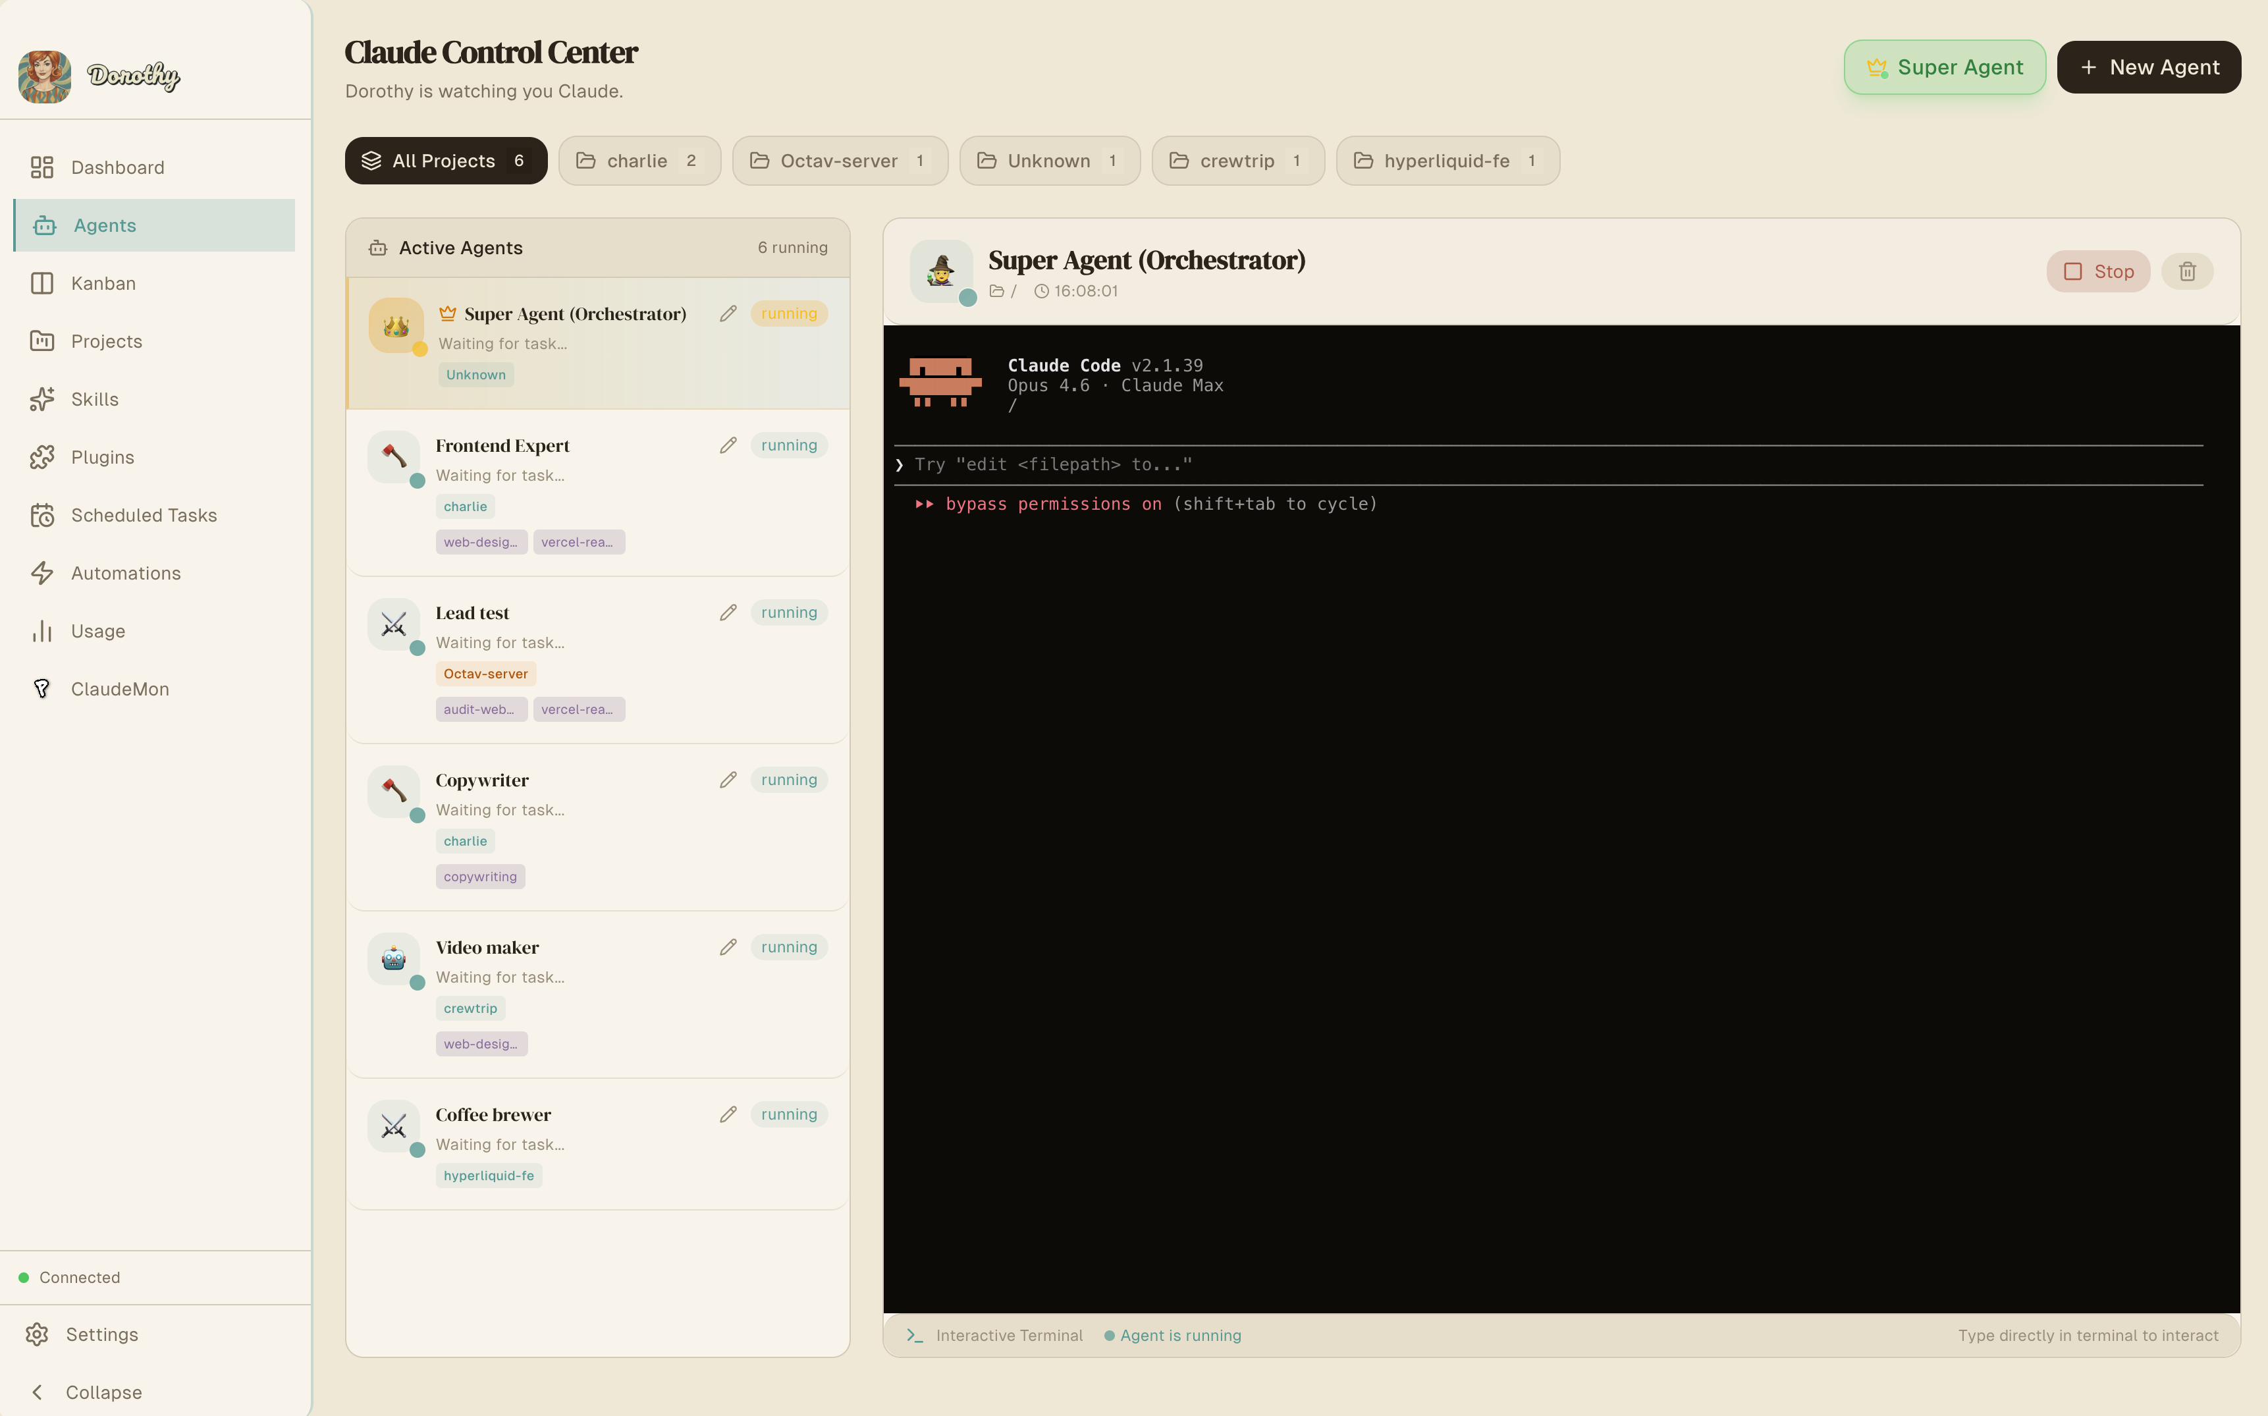The image size is (2268, 1416).
Task: Show the Octav-server project agents
Action: coord(839,161)
